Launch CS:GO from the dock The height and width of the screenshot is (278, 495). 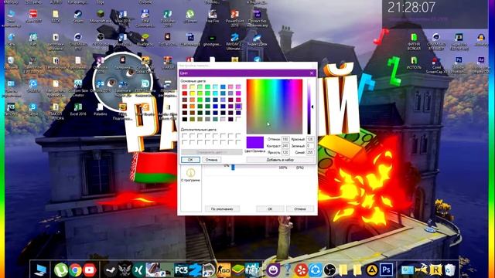tap(224, 270)
